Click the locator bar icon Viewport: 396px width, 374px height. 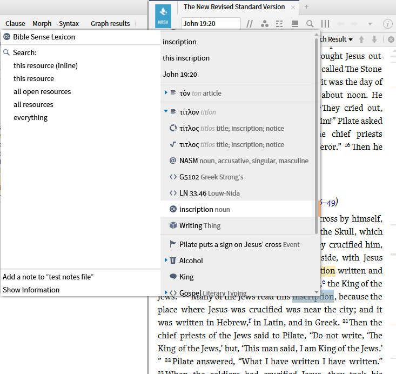coord(295,24)
